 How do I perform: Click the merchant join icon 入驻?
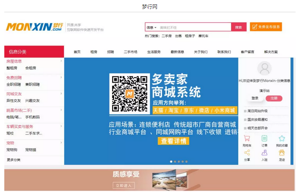(264, 153)
